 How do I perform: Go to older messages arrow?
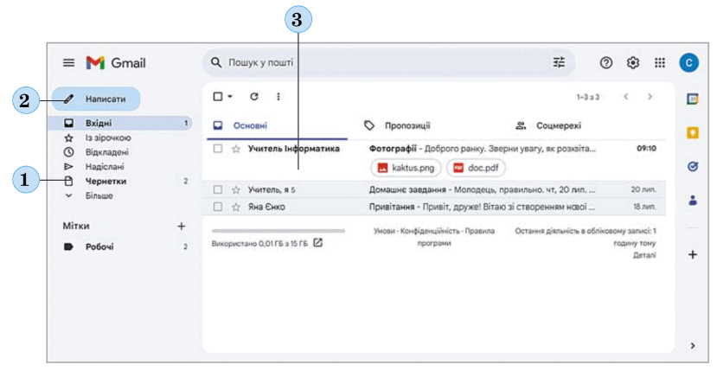pos(650,97)
